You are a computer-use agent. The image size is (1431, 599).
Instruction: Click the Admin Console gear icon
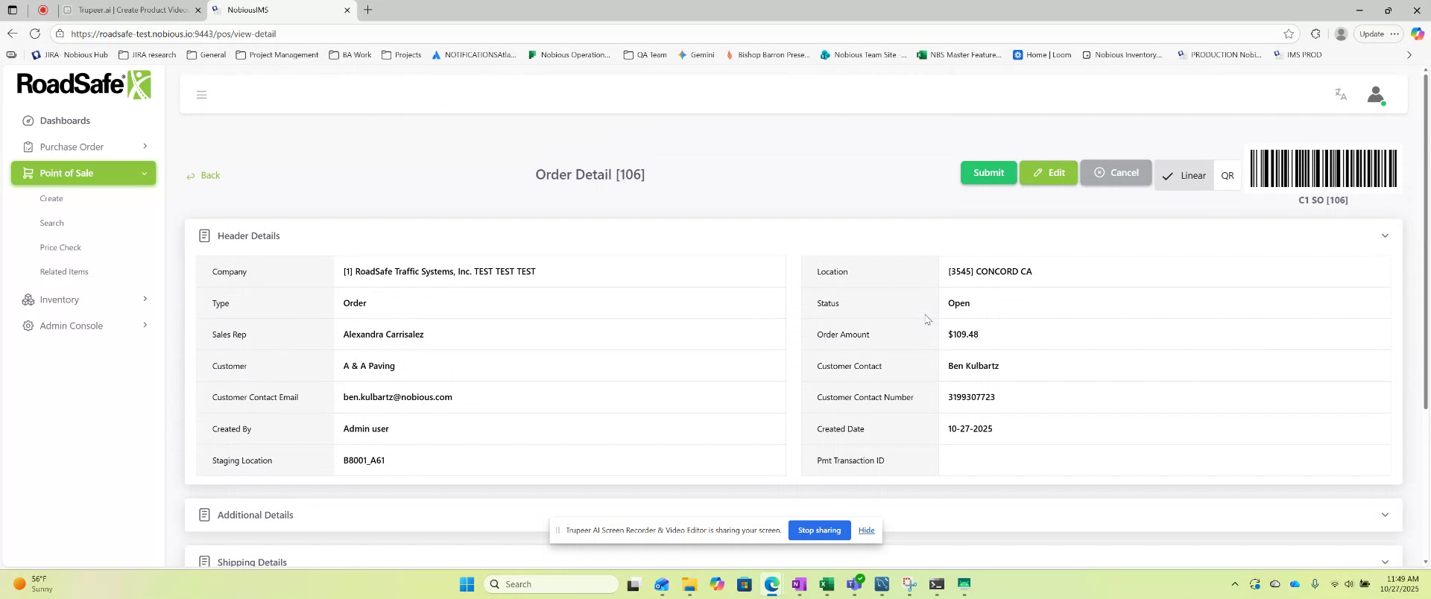[28, 326]
